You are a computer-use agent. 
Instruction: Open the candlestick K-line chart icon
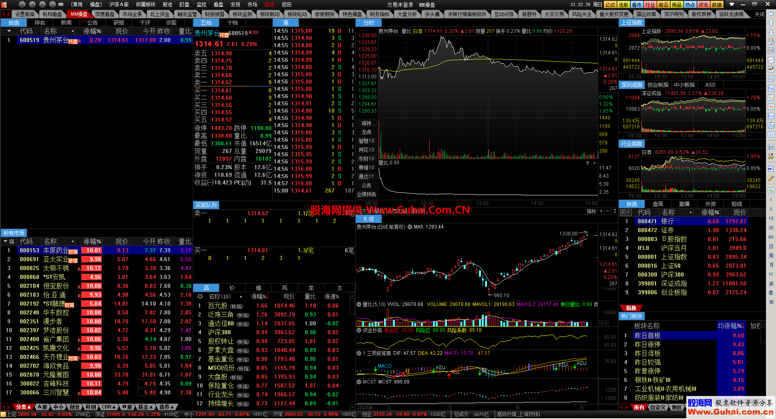[x=771, y=69]
